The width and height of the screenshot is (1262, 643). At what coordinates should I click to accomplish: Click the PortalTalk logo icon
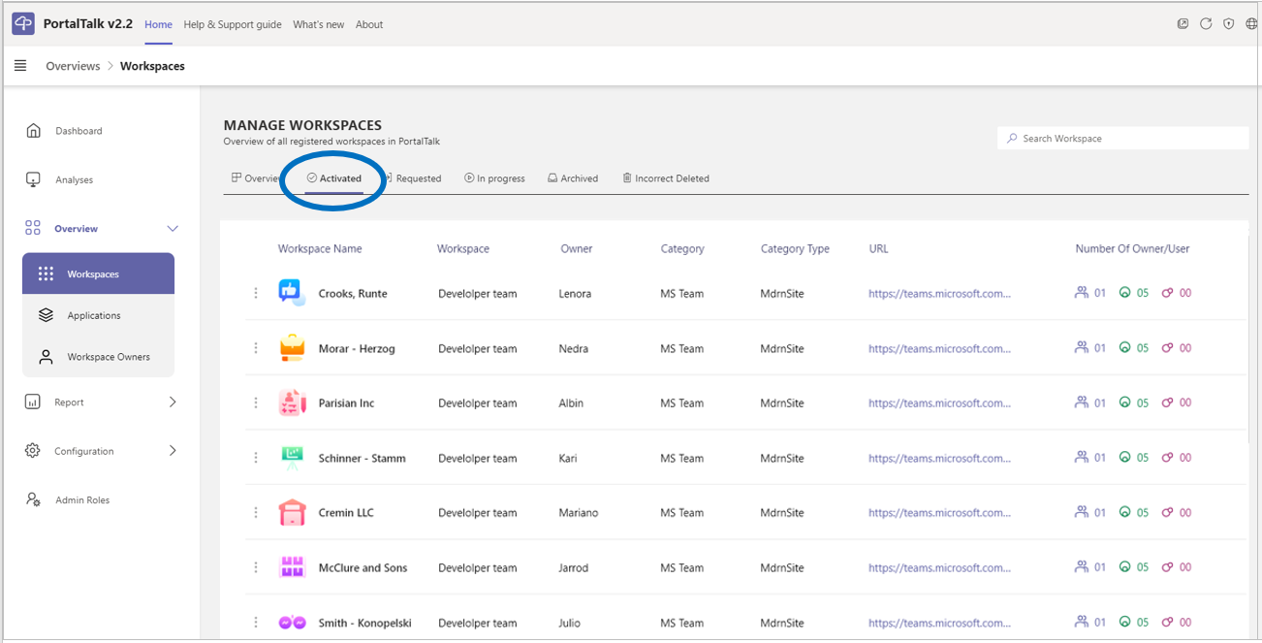[23, 24]
